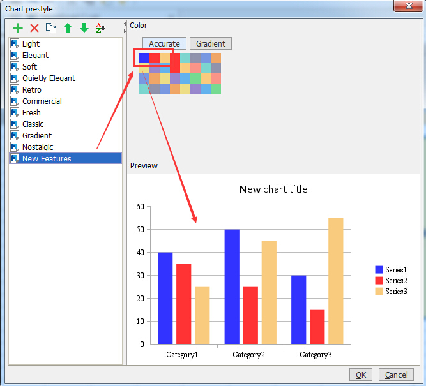Select the Elegant style in the list
The width and height of the screenshot is (426, 386).
pos(65,55)
